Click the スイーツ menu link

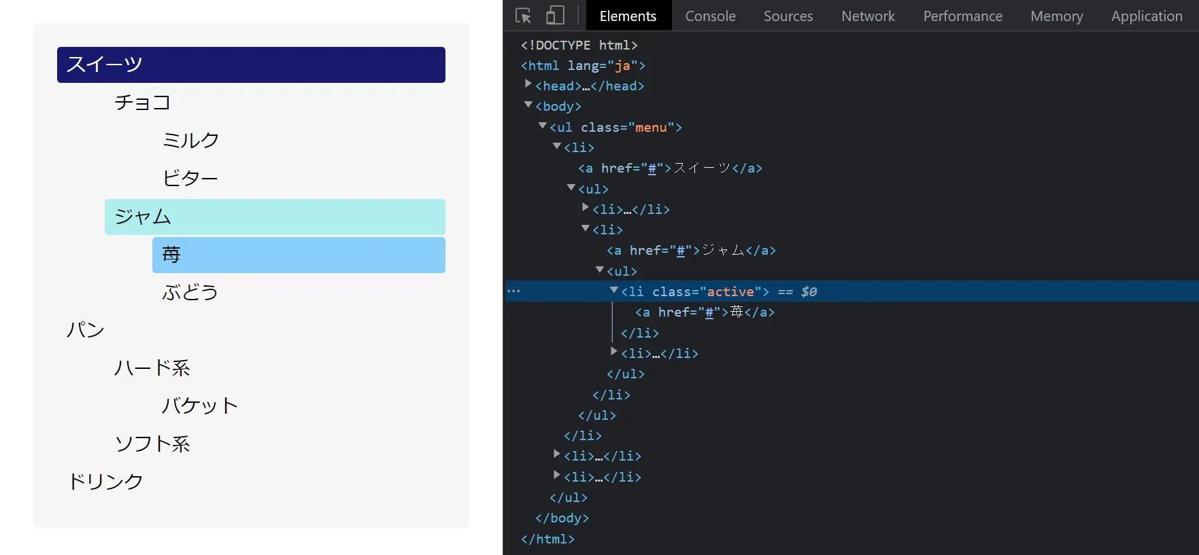251,65
